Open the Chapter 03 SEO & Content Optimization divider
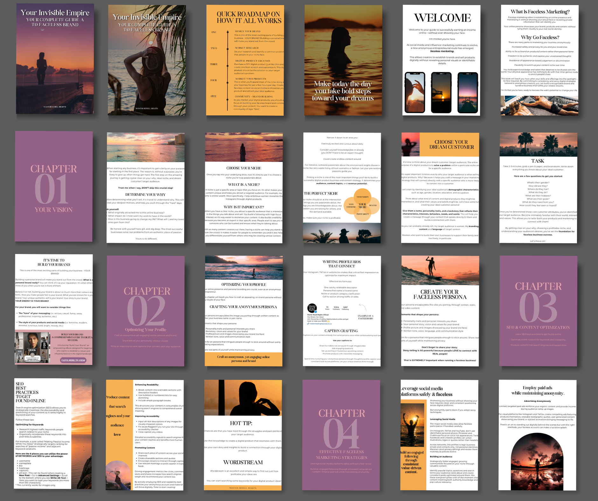This screenshot has height=501, width=598. point(538,311)
